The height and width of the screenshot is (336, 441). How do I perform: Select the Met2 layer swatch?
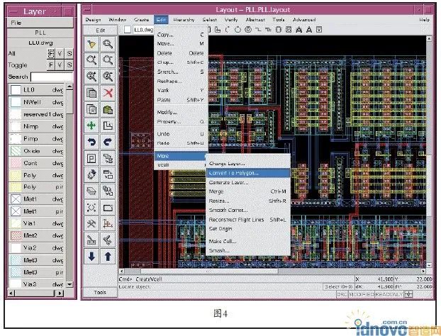point(15,235)
